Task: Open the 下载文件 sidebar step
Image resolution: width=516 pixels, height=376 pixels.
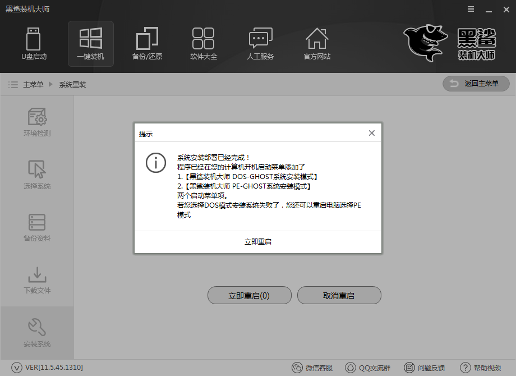Action: point(36,279)
